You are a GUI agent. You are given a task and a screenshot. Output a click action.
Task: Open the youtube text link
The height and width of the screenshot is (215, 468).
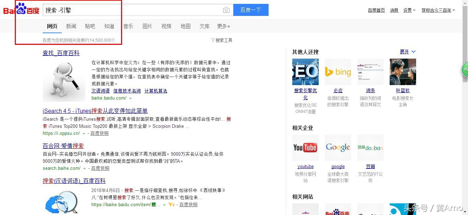(x=306, y=167)
